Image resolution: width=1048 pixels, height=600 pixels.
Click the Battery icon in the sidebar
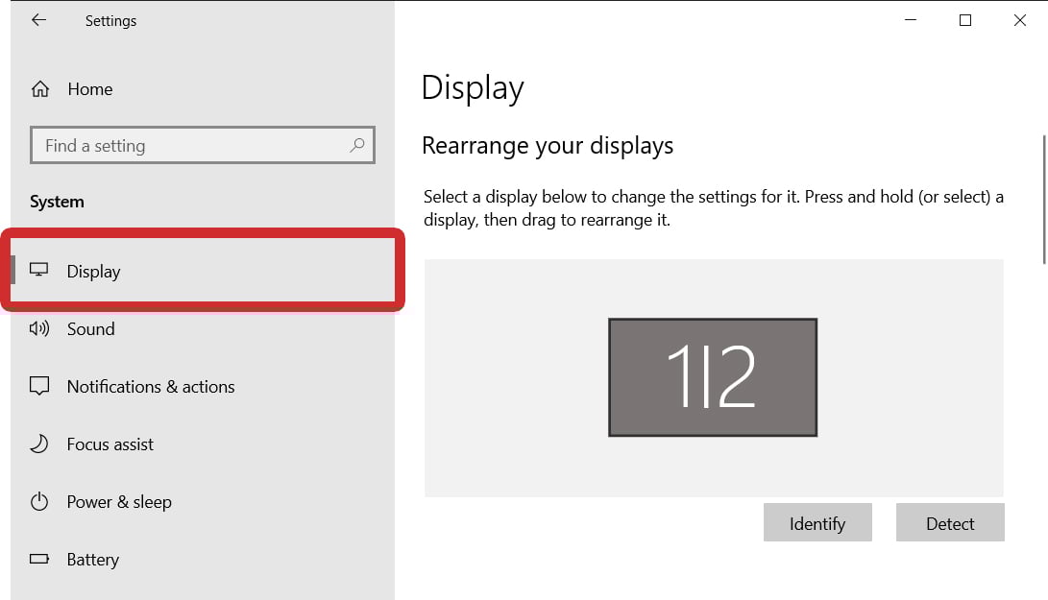pyautogui.click(x=39, y=559)
